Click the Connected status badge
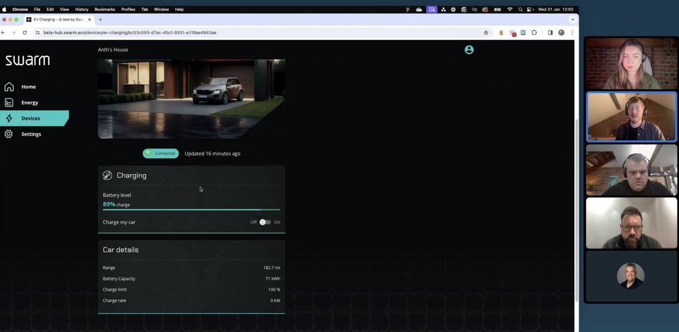The width and height of the screenshot is (679, 332). click(161, 153)
